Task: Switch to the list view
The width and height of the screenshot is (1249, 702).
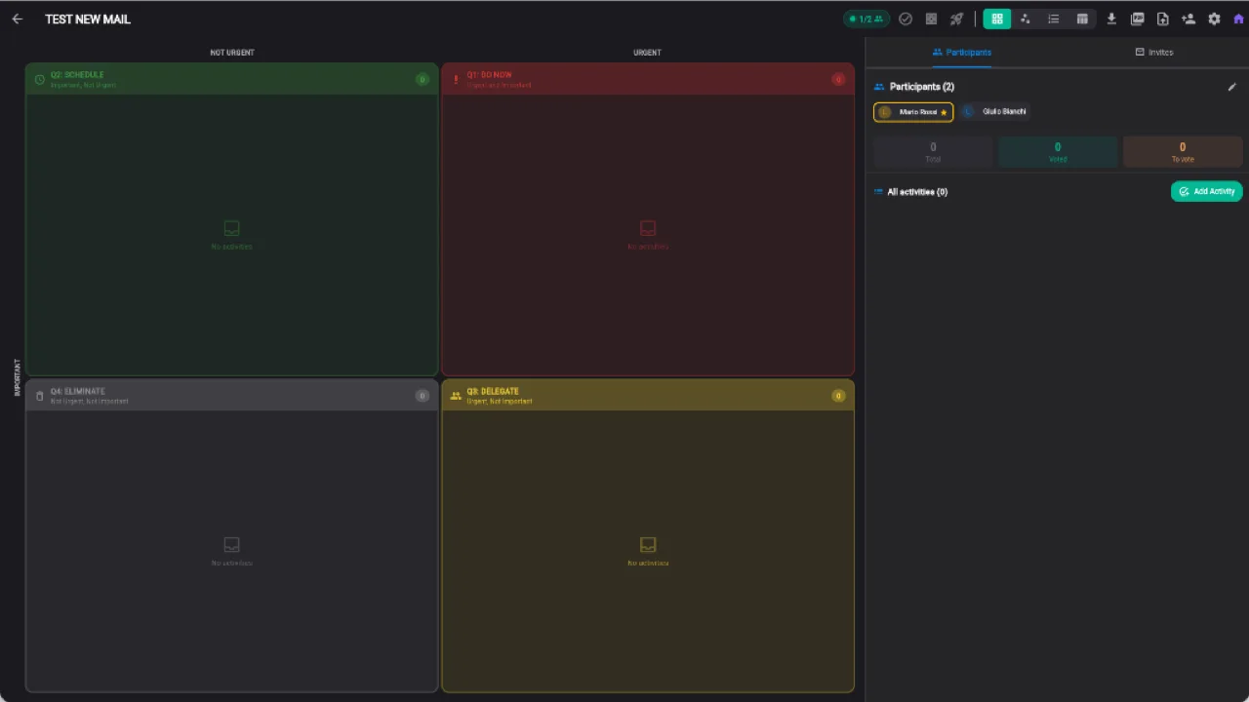Action: (x=1054, y=19)
